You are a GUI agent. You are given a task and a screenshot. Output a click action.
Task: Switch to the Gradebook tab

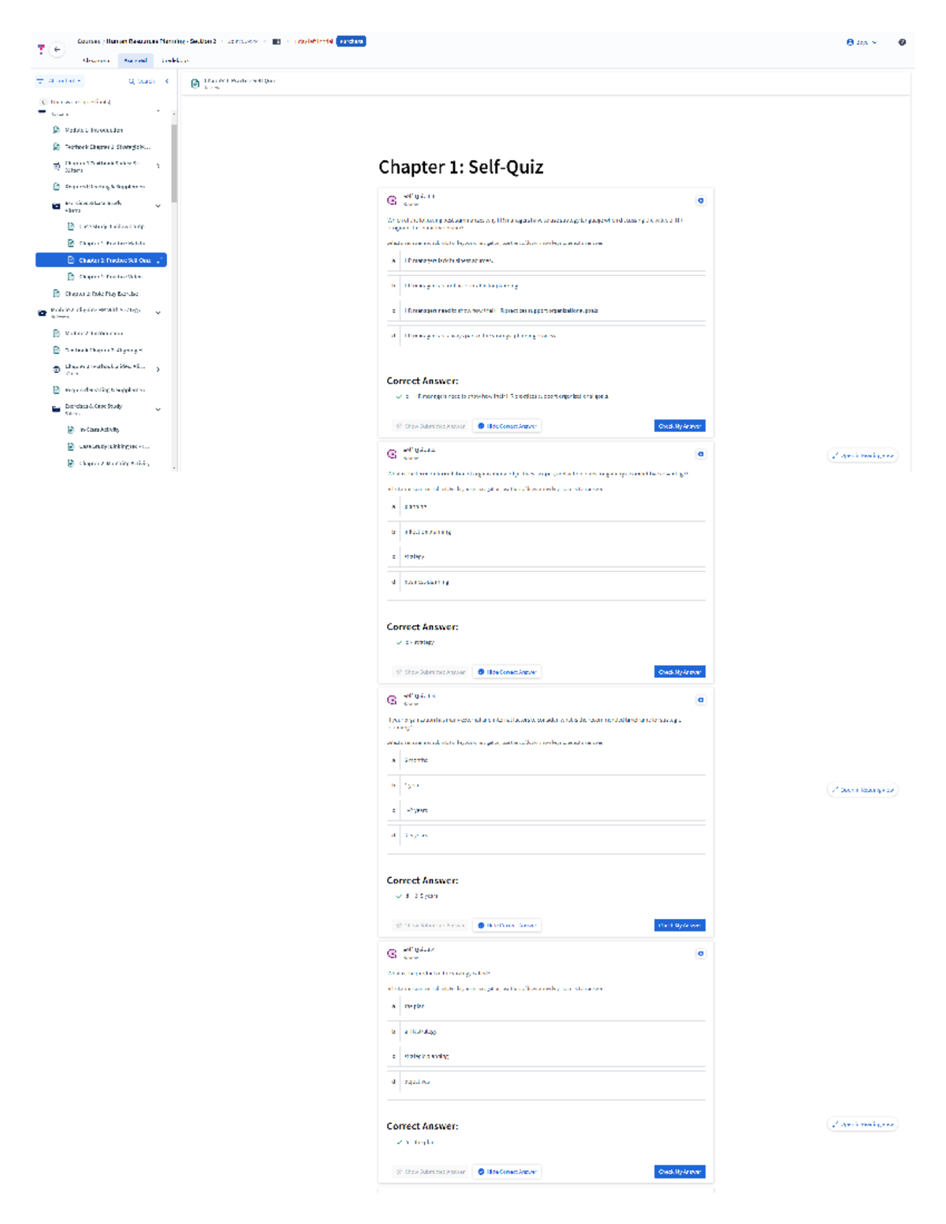pyautogui.click(x=175, y=61)
